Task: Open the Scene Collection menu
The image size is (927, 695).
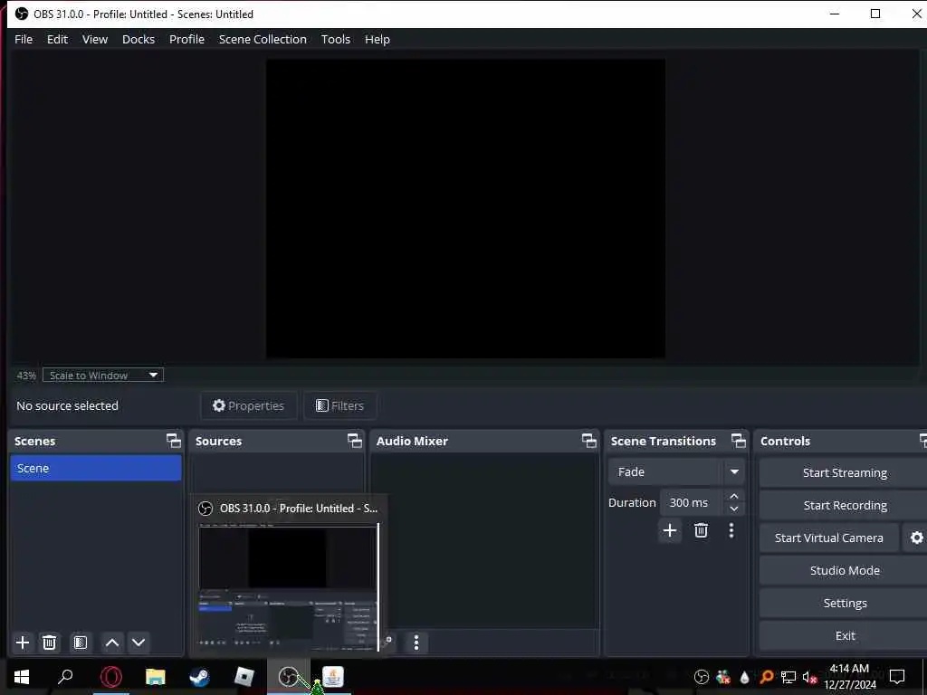Action: point(263,39)
